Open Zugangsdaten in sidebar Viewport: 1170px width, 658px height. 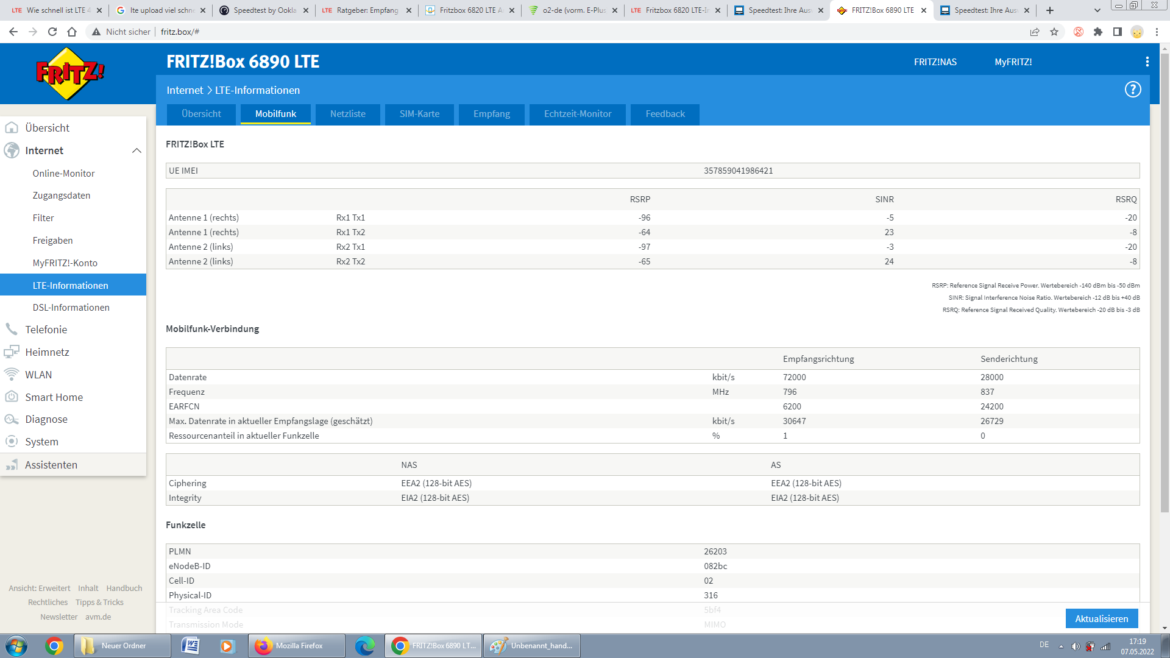[62, 196]
